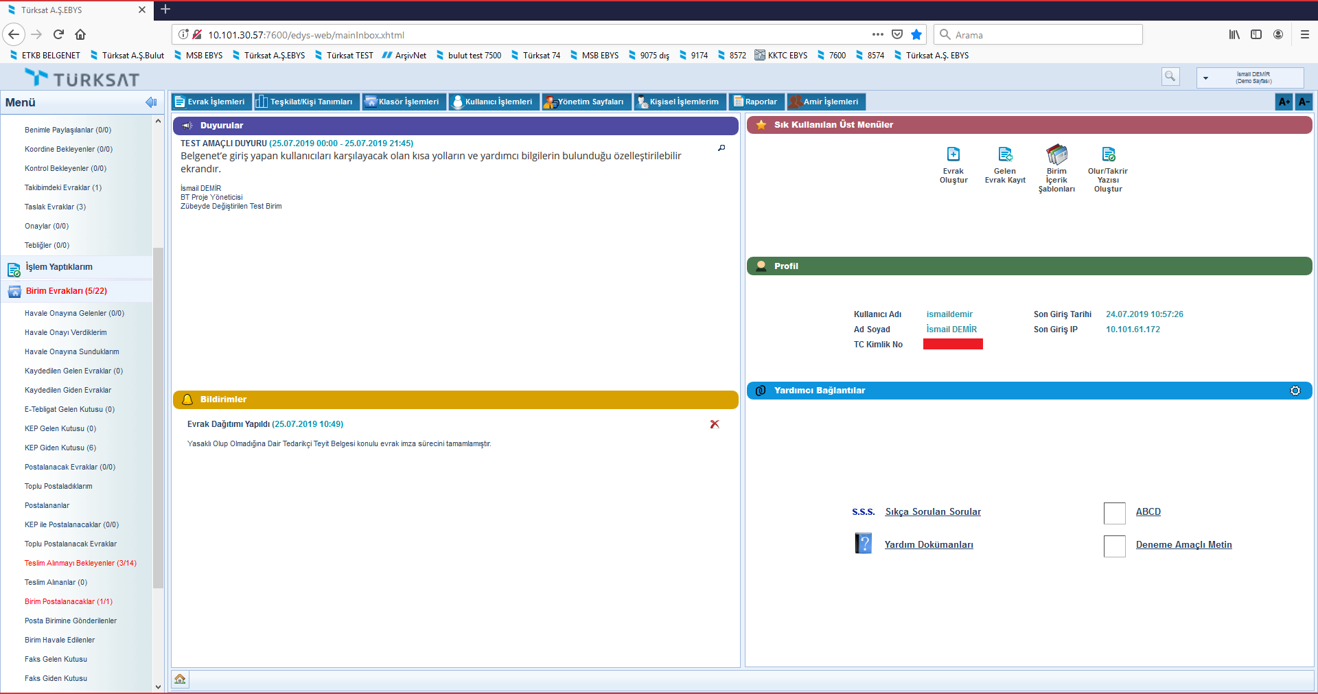
Task: Dismiss the Evrak Dağıtımı notification with red X
Action: tap(715, 424)
